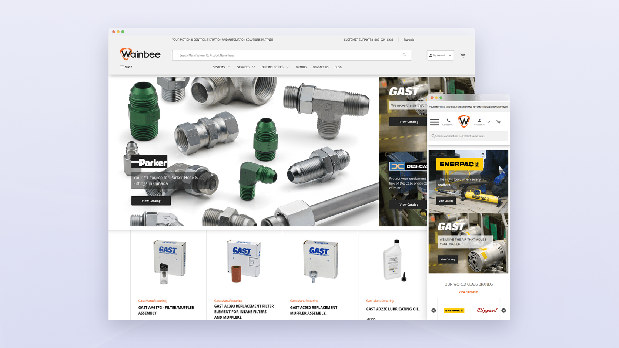
Task: Click View Catalog on the mobile Enerpac banner
Action: click(x=446, y=201)
